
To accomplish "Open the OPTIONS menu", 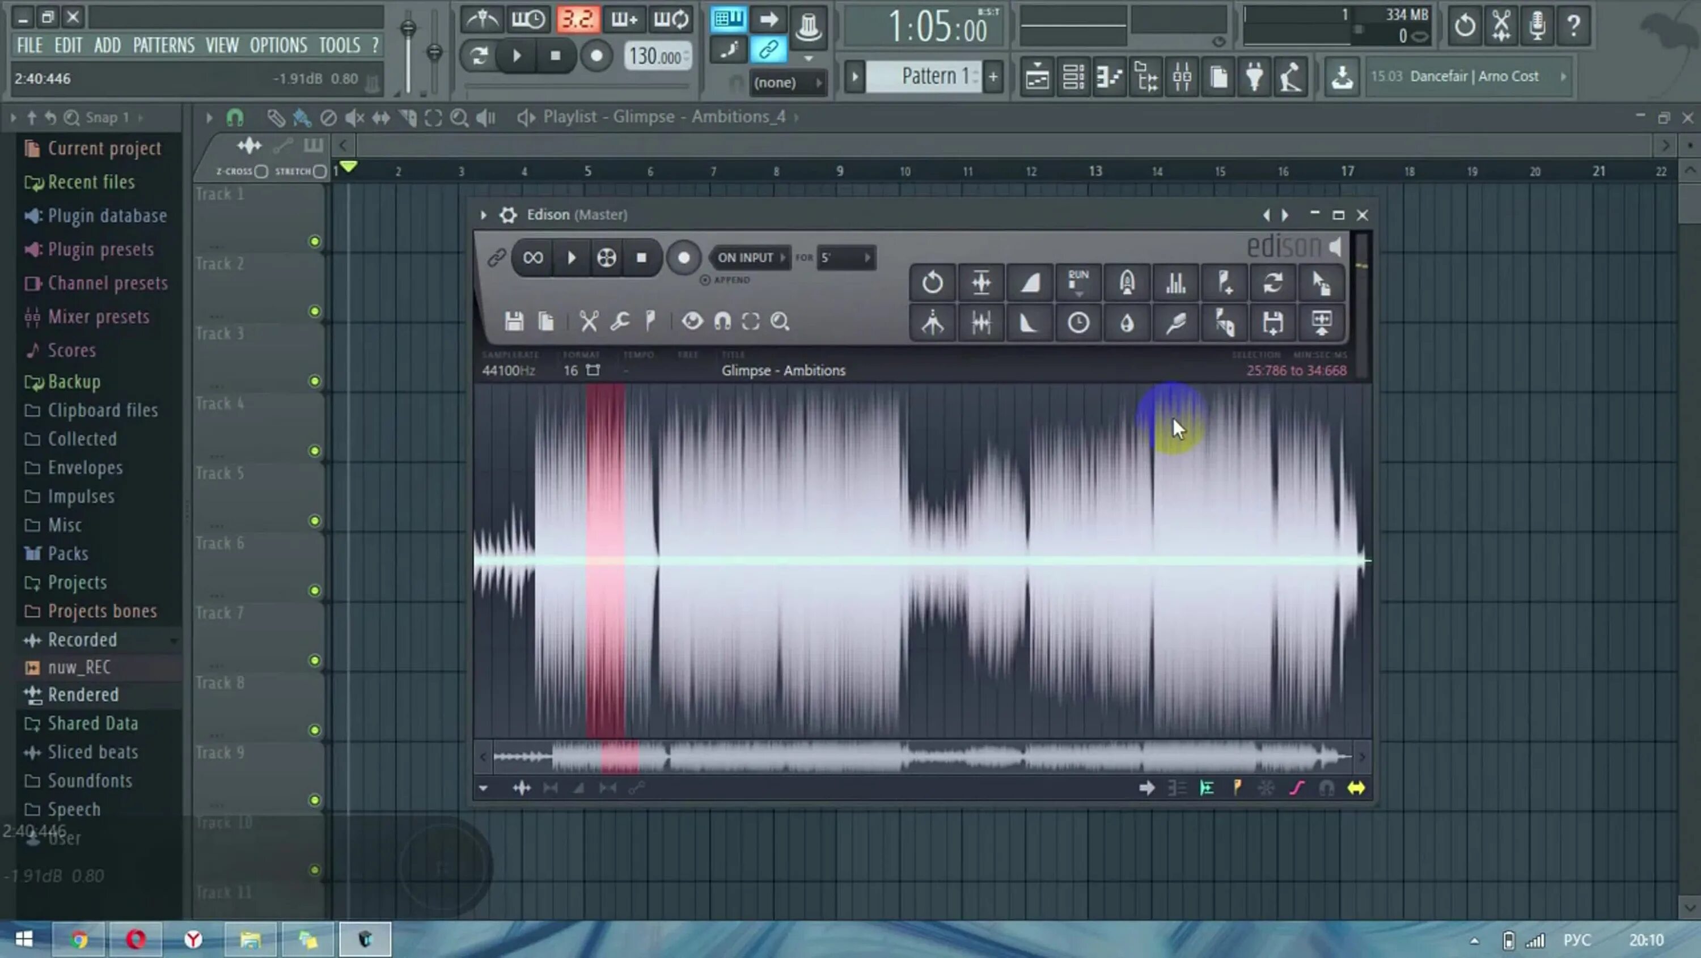I will click(278, 45).
